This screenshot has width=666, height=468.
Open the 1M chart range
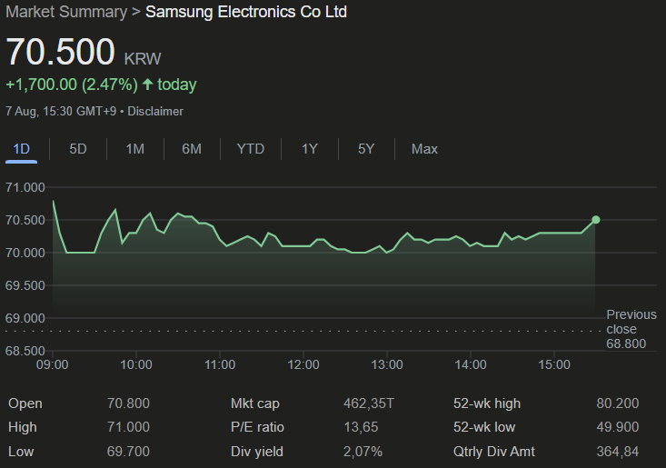(135, 149)
